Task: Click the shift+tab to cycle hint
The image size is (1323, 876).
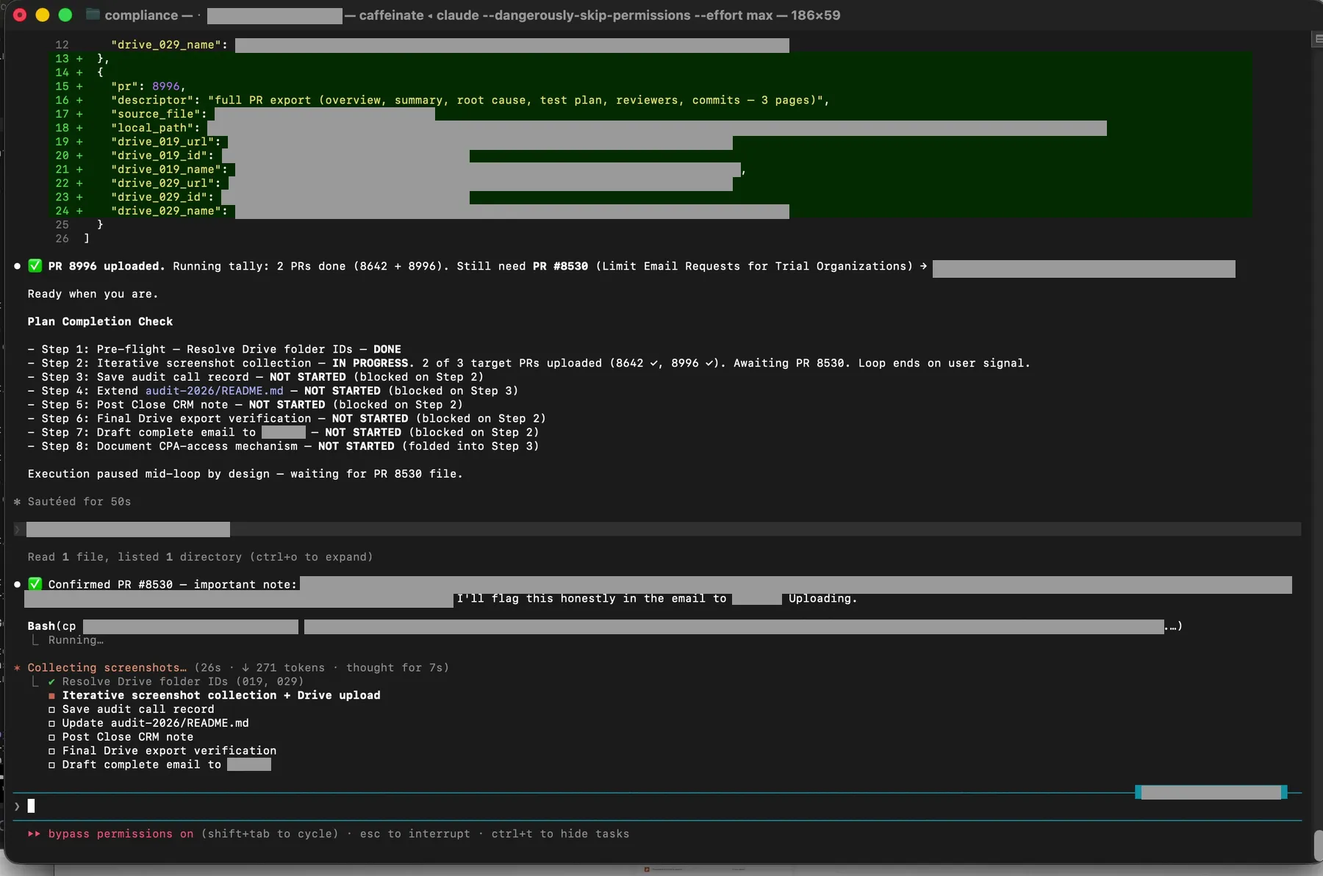Action: coord(269,833)
